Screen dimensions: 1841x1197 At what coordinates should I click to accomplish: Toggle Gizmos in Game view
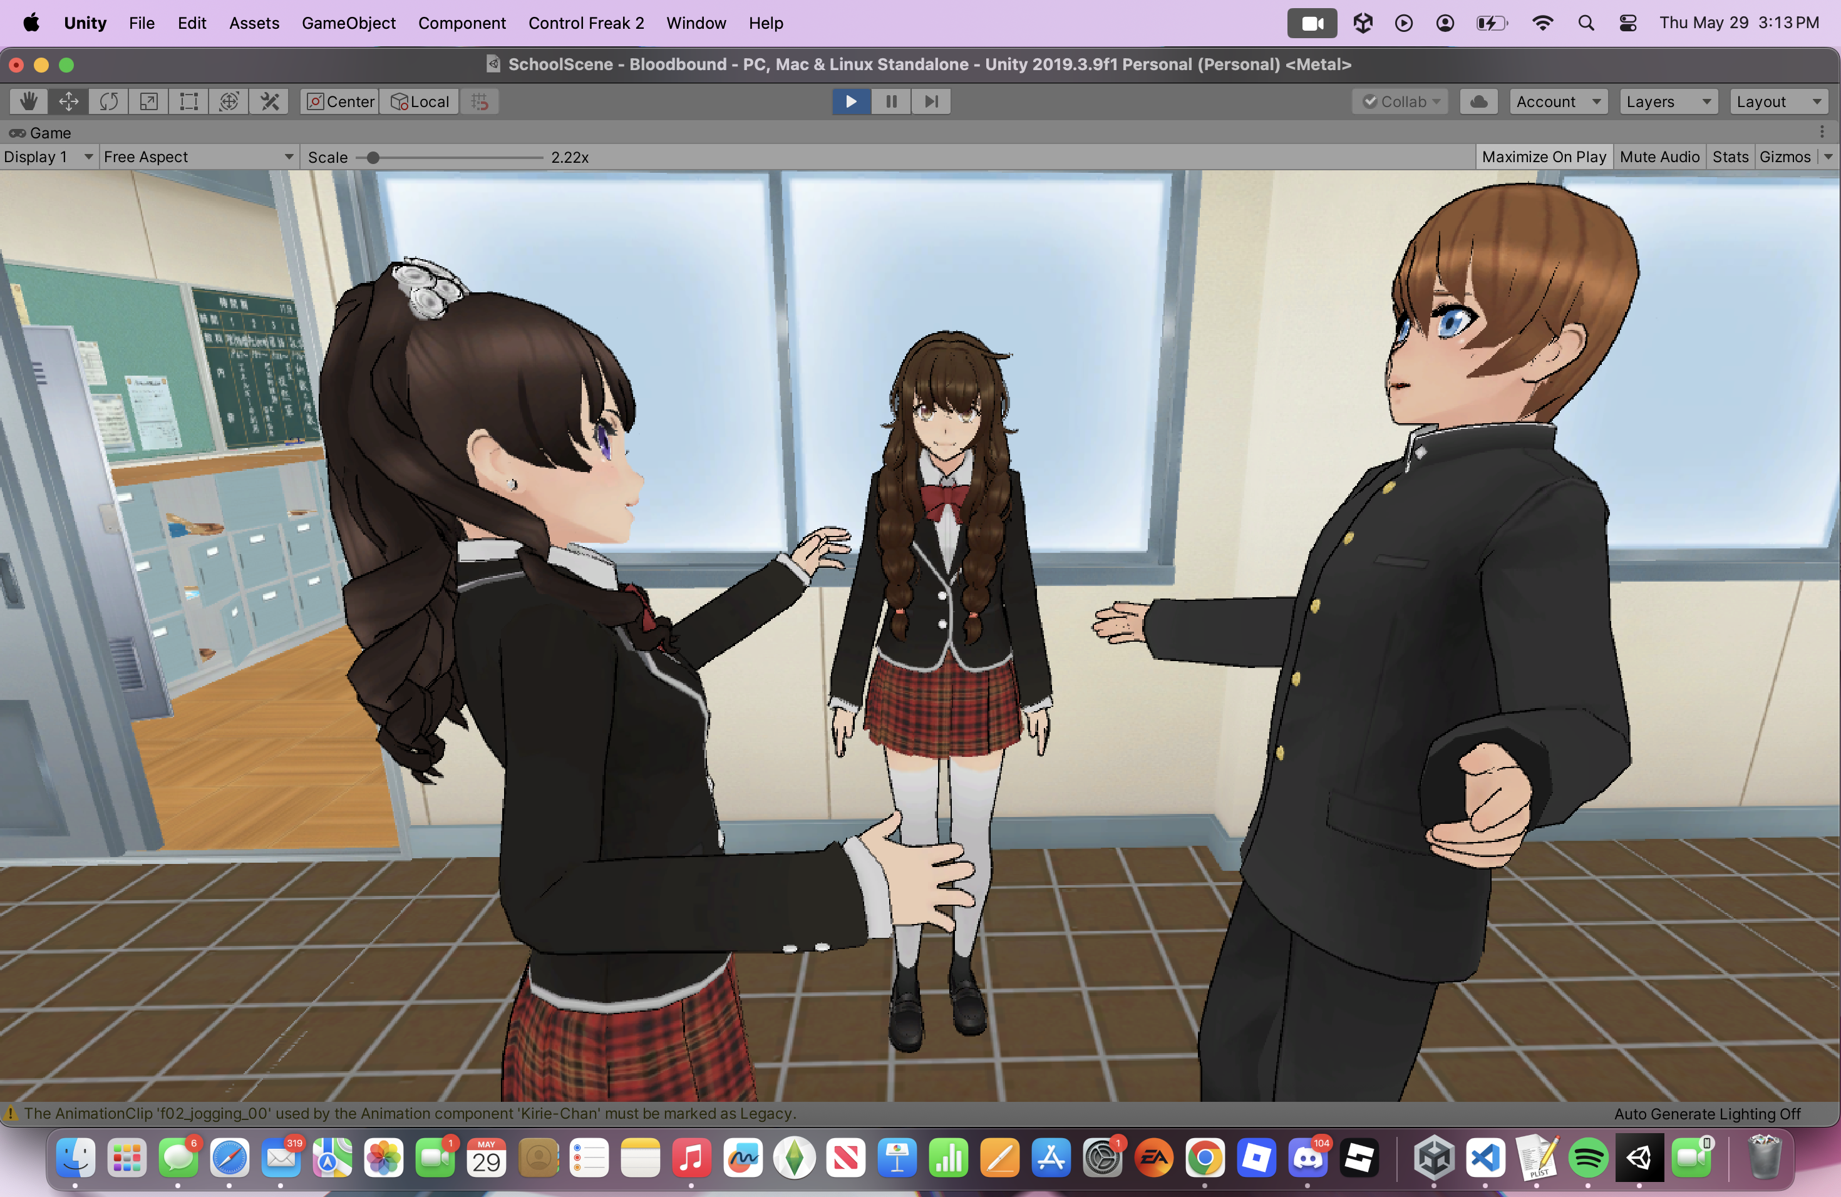1785,157
